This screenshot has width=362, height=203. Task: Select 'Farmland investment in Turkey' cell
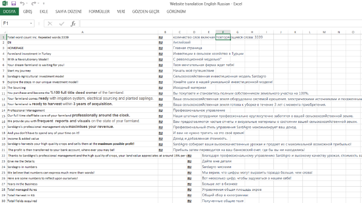tap(83, 54)
